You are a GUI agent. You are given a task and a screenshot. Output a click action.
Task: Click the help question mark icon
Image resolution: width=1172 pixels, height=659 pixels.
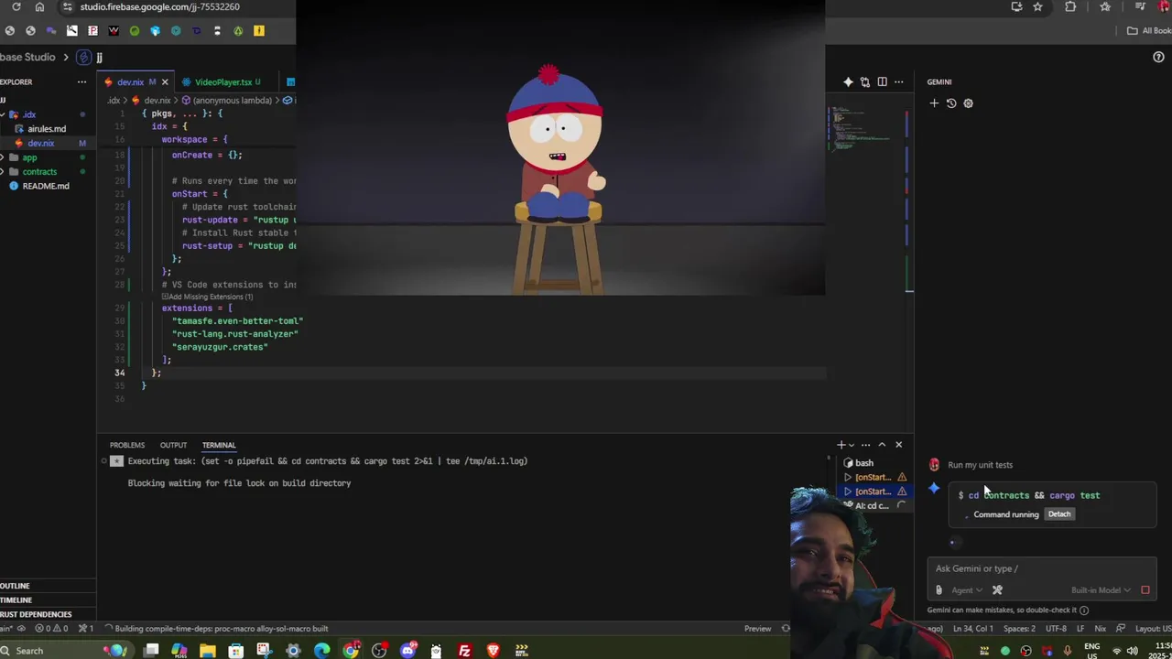pyautogui.click(x=1158, y=57)
